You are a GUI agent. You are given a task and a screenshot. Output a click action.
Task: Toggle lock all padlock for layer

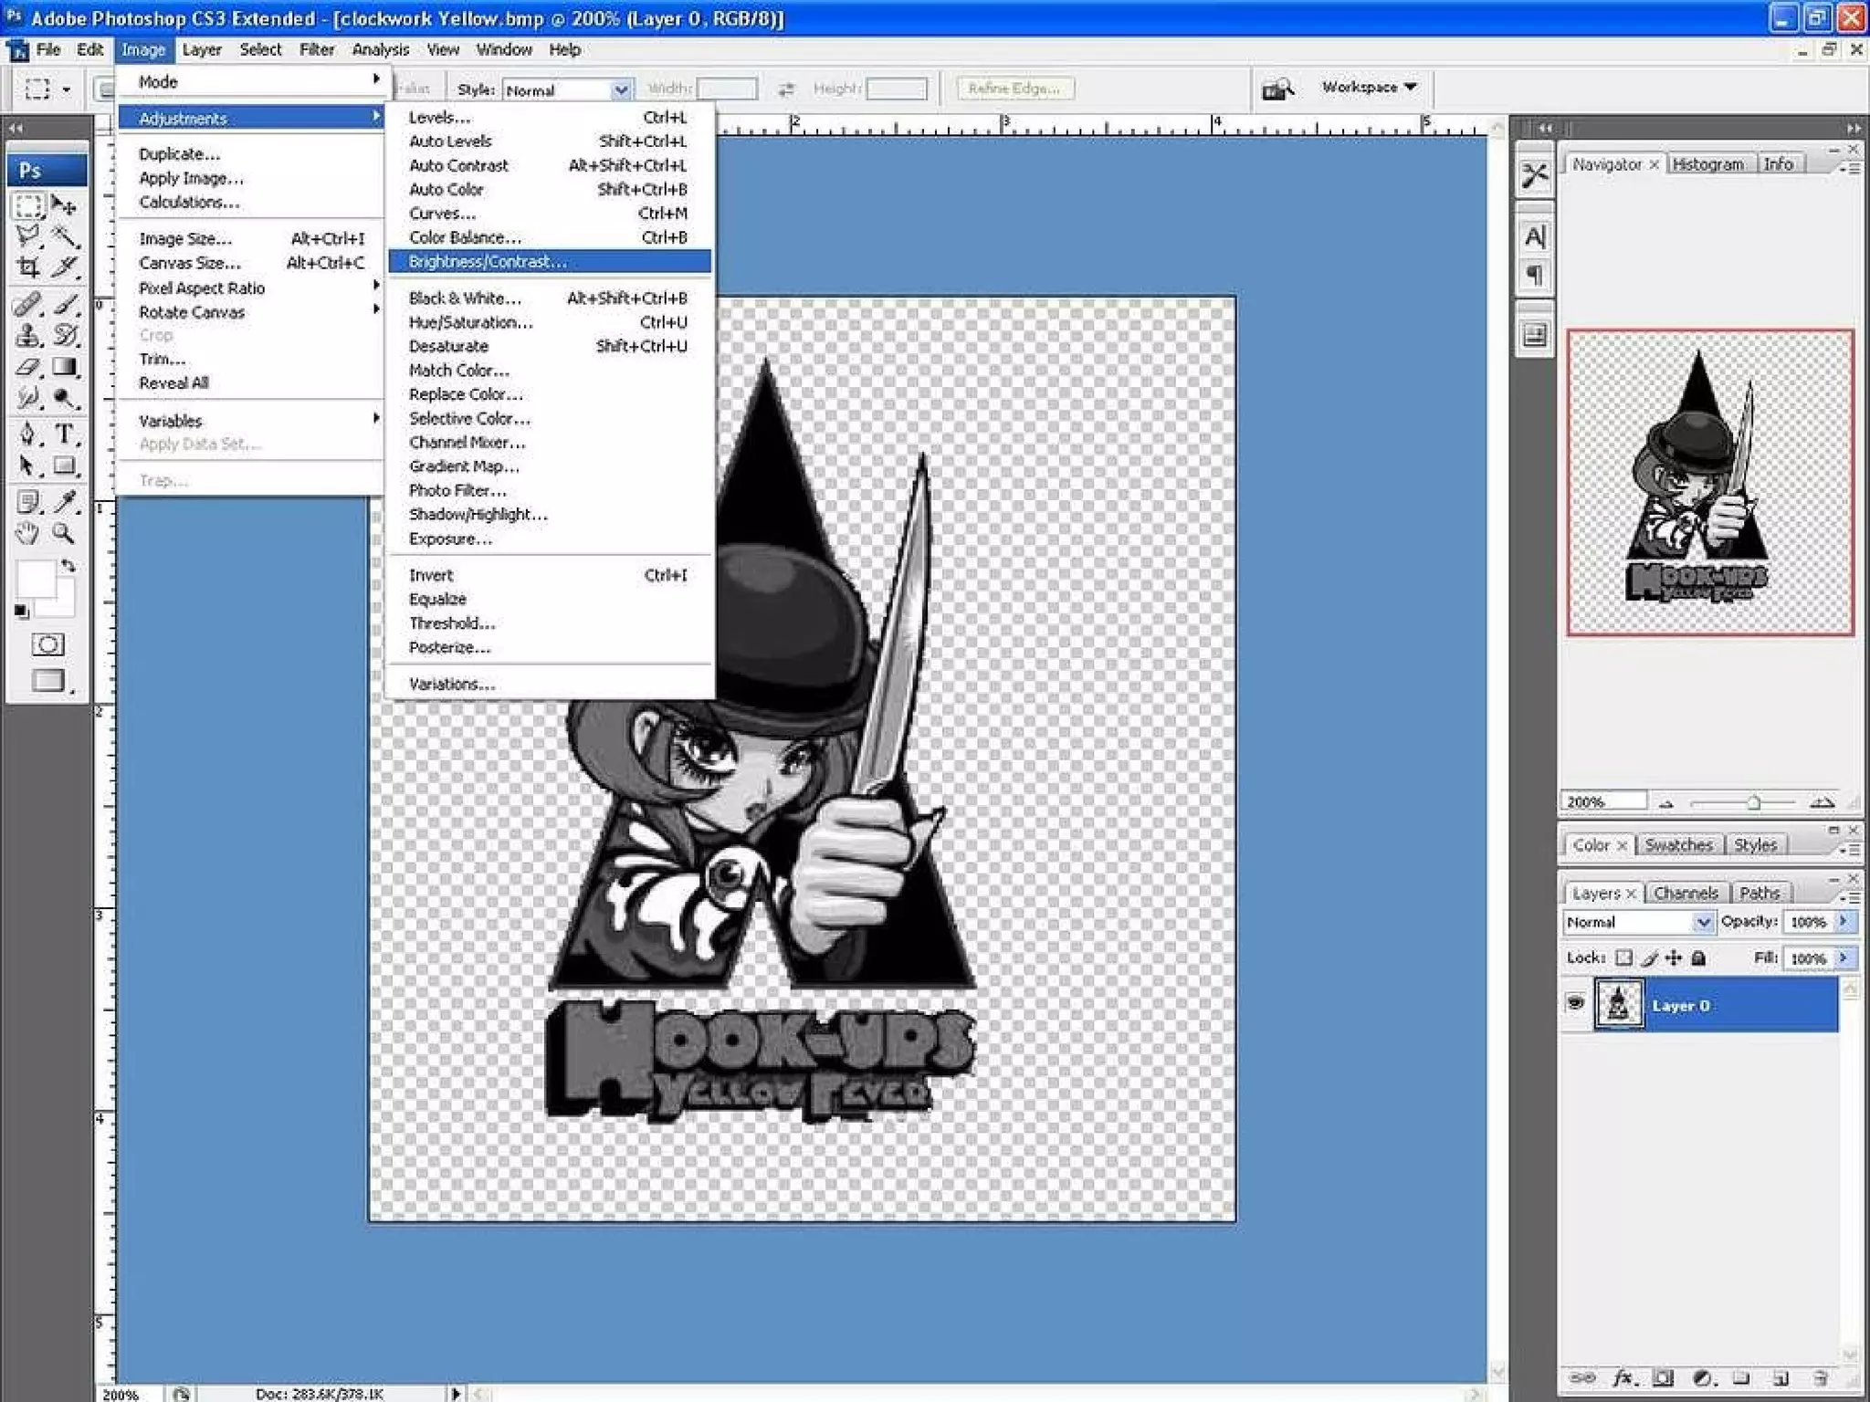click(1698, 957)
